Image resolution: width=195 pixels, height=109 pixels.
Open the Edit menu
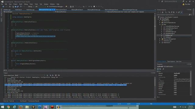coord(6,4)
